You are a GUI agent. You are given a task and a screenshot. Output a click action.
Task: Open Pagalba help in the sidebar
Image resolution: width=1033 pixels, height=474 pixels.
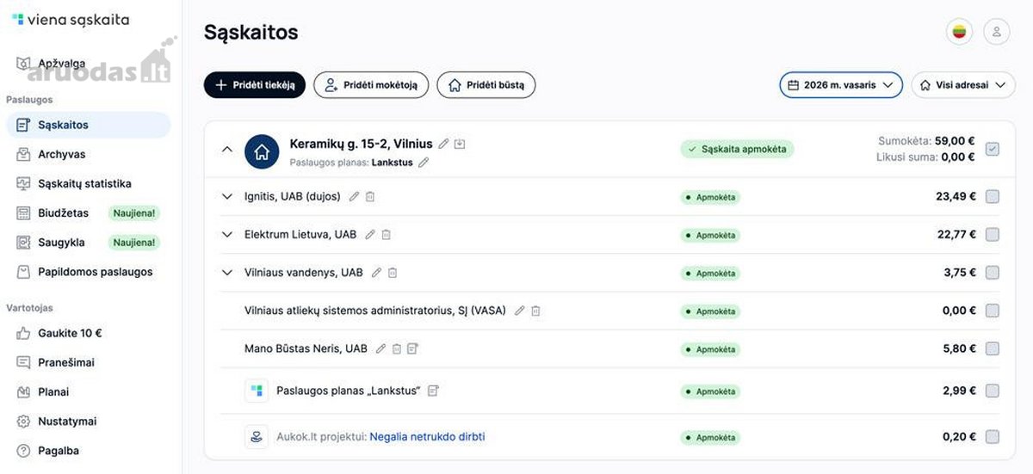88,451
